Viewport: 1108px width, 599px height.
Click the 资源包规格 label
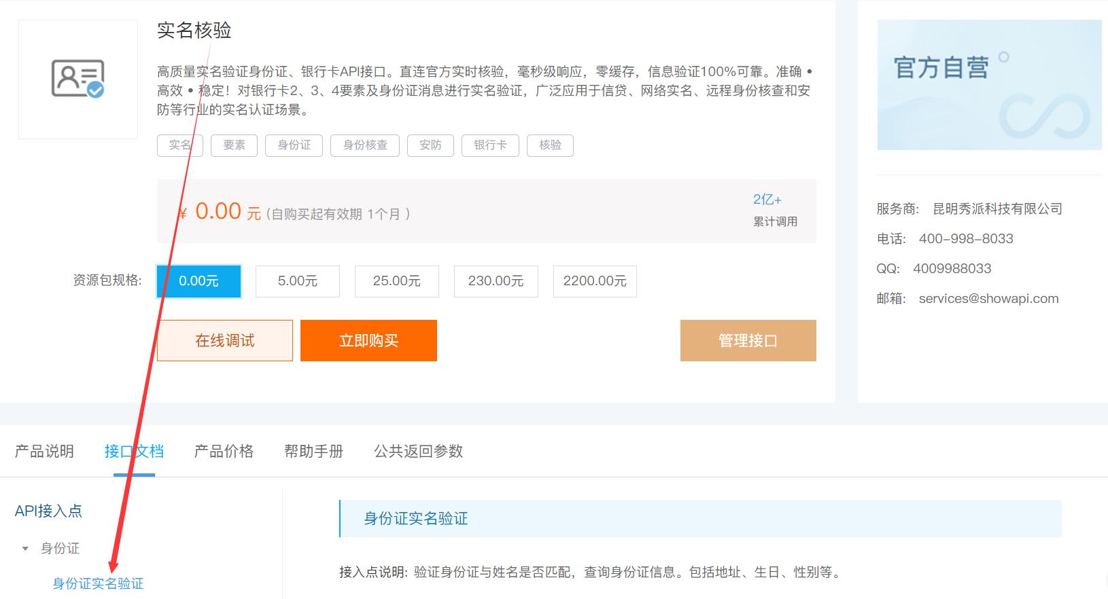pyautogui.click(x=107, y=280)
